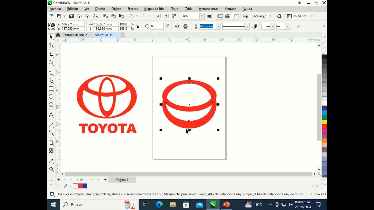Image resolution: width=374 pixels, height=210 pixels.
Task: Select the Crop tool
Action: coord(51,55)
